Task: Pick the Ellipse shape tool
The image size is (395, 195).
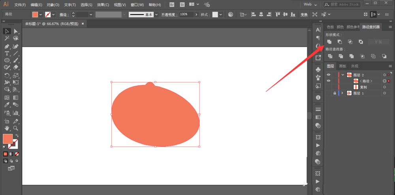Action: (7, 61)
